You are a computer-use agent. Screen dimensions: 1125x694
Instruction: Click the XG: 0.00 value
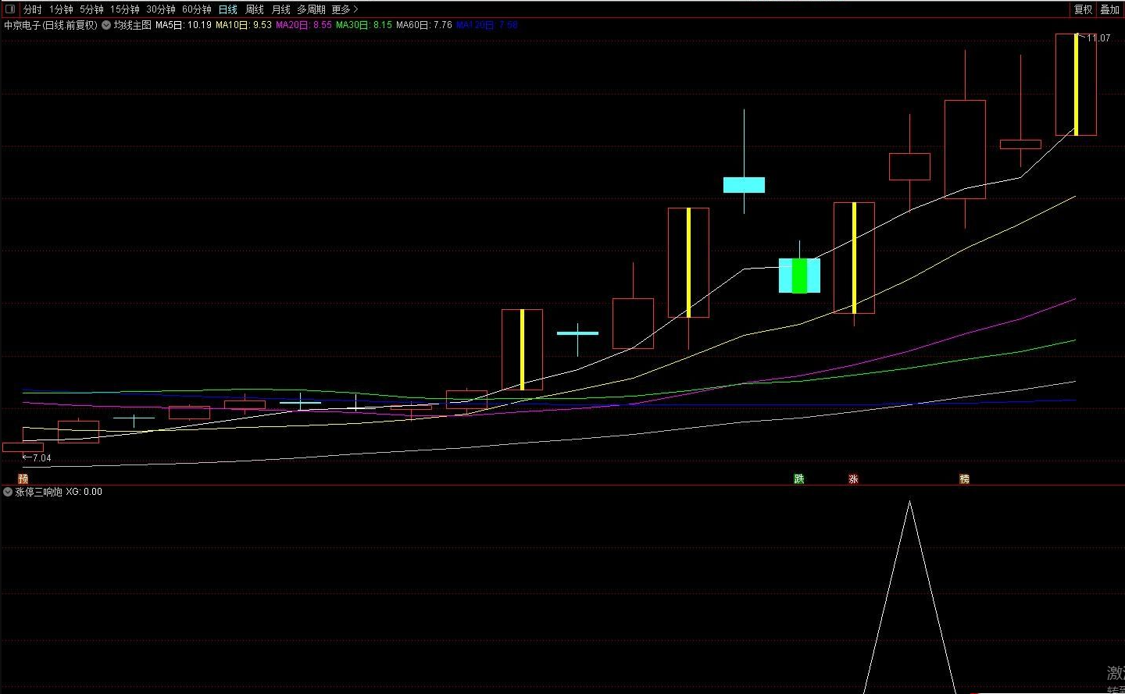[x=84, y=492]
